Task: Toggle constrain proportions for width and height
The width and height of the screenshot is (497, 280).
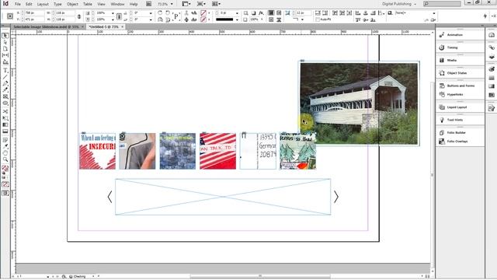Action: pos(79,16)
